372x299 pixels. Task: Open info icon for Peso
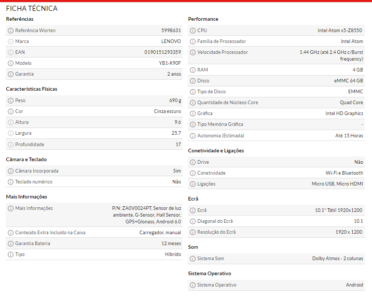pos(10,101)
